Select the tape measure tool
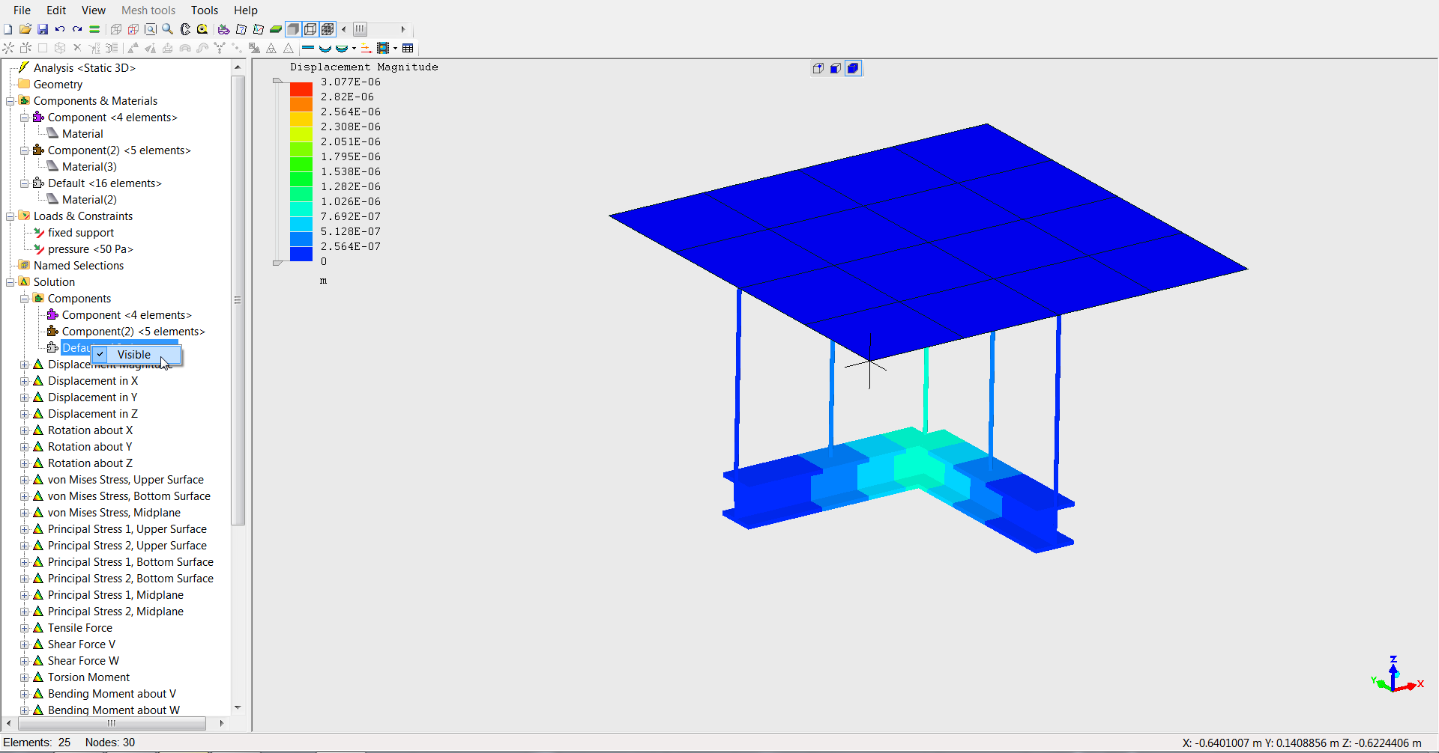 (202, 29)
